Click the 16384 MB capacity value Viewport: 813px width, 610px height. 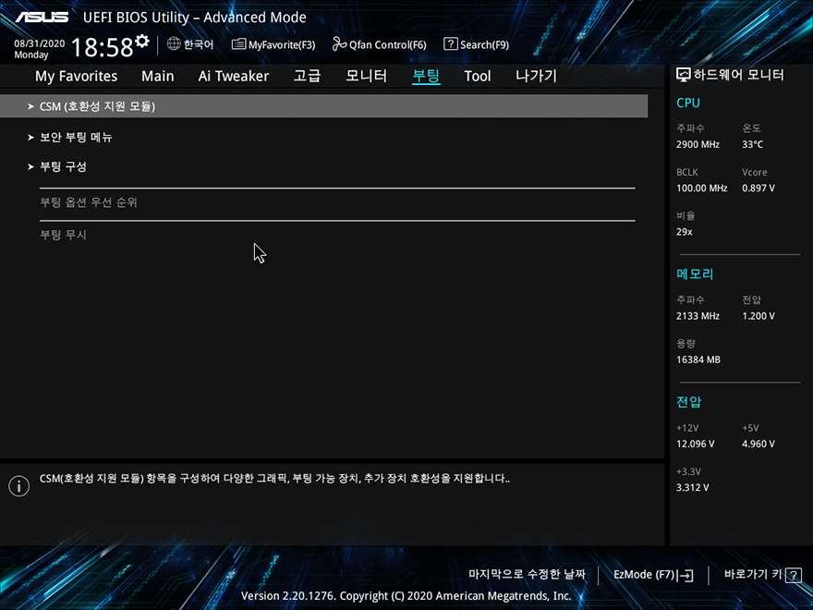click(698, 360)
